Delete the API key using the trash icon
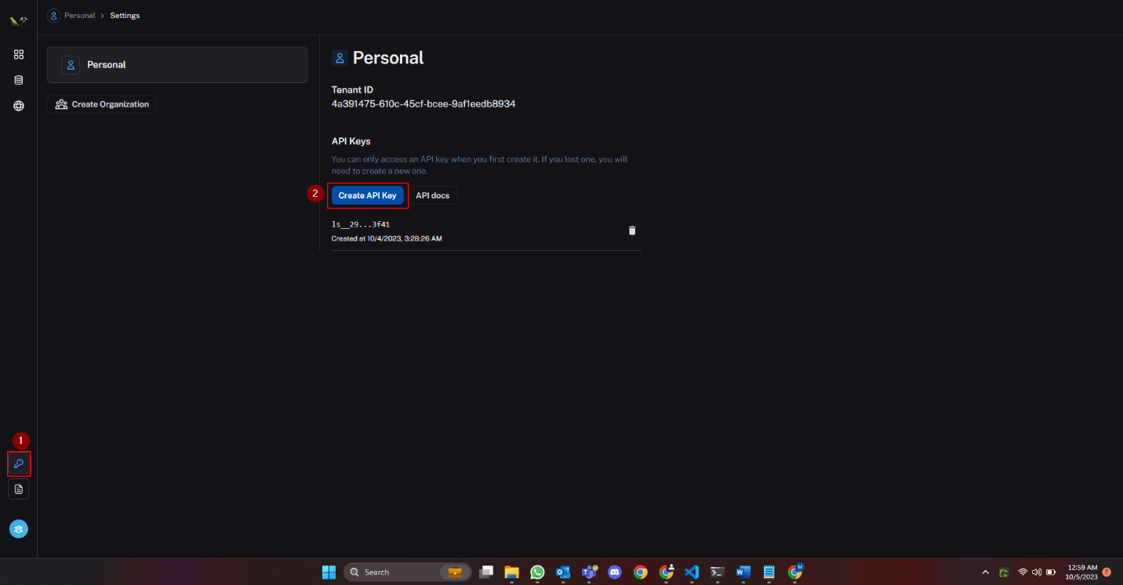This screenshot has width=1123, height=585. click(632, 230)
